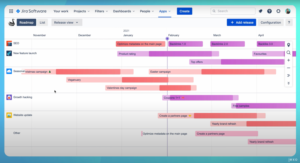Select 'Create a partners page' in Website update
Screen dimensions: 300x163
pyautogui.click(x=212, y=116)
